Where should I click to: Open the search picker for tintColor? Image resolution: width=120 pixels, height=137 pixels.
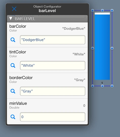pyautogui.click(x=13, y=65)
